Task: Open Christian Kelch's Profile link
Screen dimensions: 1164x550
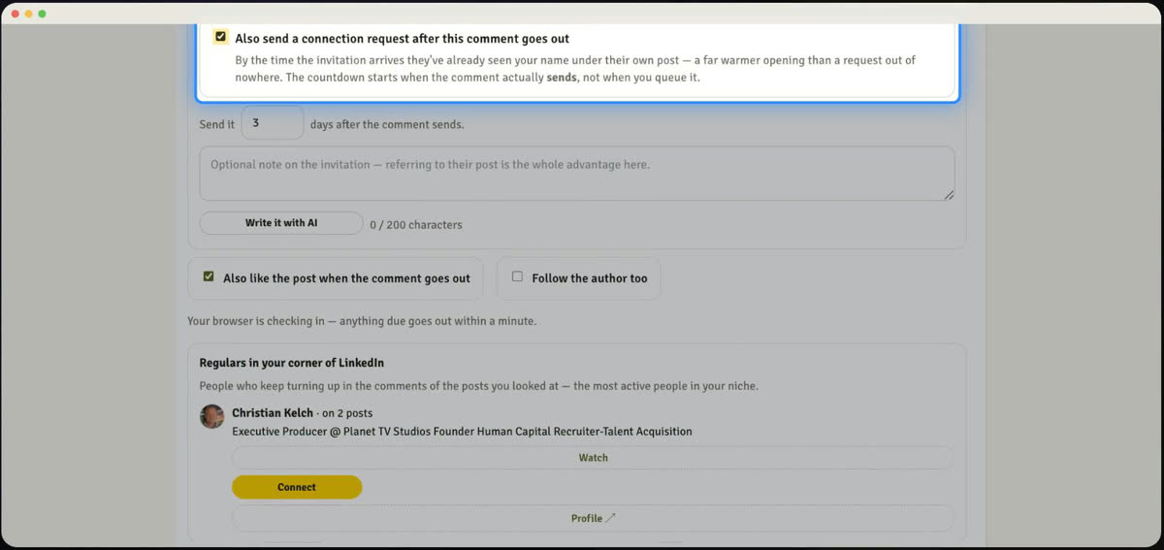Action: pyautogui.click(x=593, y=518)
